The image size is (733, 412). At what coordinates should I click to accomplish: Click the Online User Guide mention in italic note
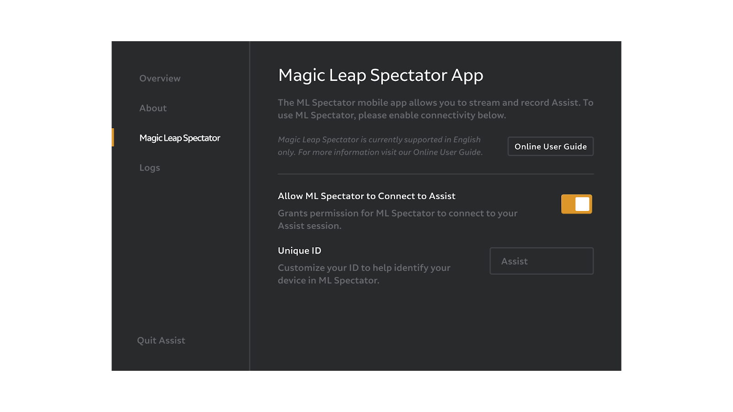[x=448, y=152]
